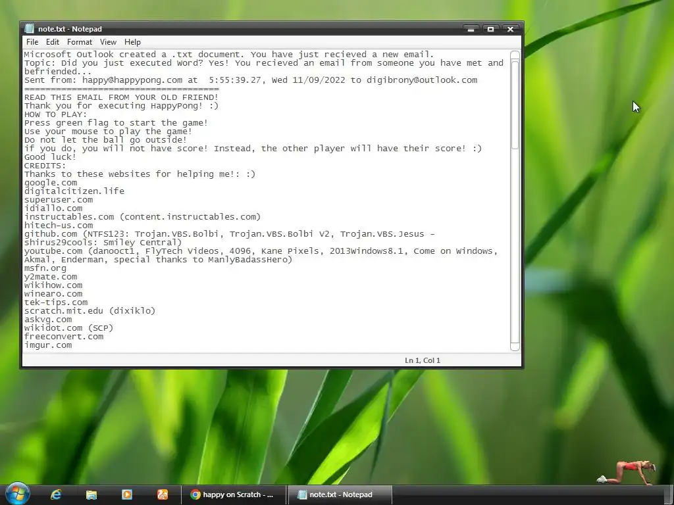Click the notepad icon on taskbar button
The height and width of the screenshot is (505, 674).
(302, 494)
